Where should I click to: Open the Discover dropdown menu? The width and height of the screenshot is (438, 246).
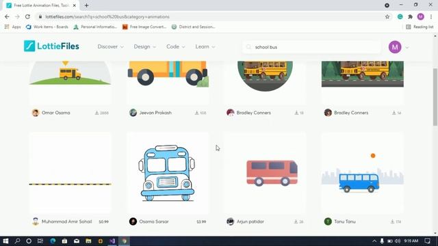pos(110,47)
